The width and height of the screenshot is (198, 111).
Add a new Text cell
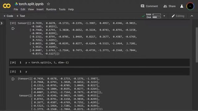[21, 16]
